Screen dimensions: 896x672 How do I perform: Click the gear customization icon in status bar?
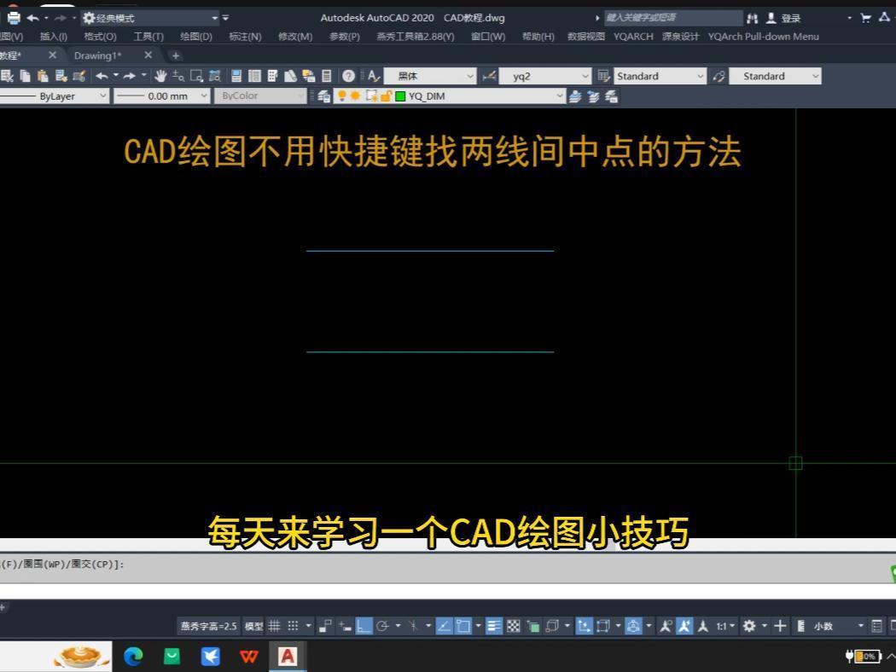(748, 625)
